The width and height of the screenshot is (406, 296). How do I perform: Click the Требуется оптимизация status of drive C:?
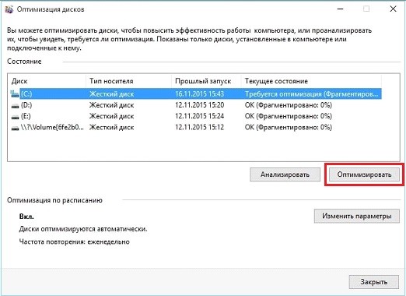pos(312,94)
